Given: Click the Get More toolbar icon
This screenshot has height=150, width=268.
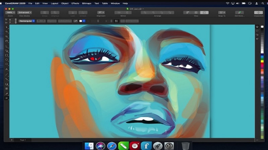Looking at the screenshot, I should tap(239, 12).
